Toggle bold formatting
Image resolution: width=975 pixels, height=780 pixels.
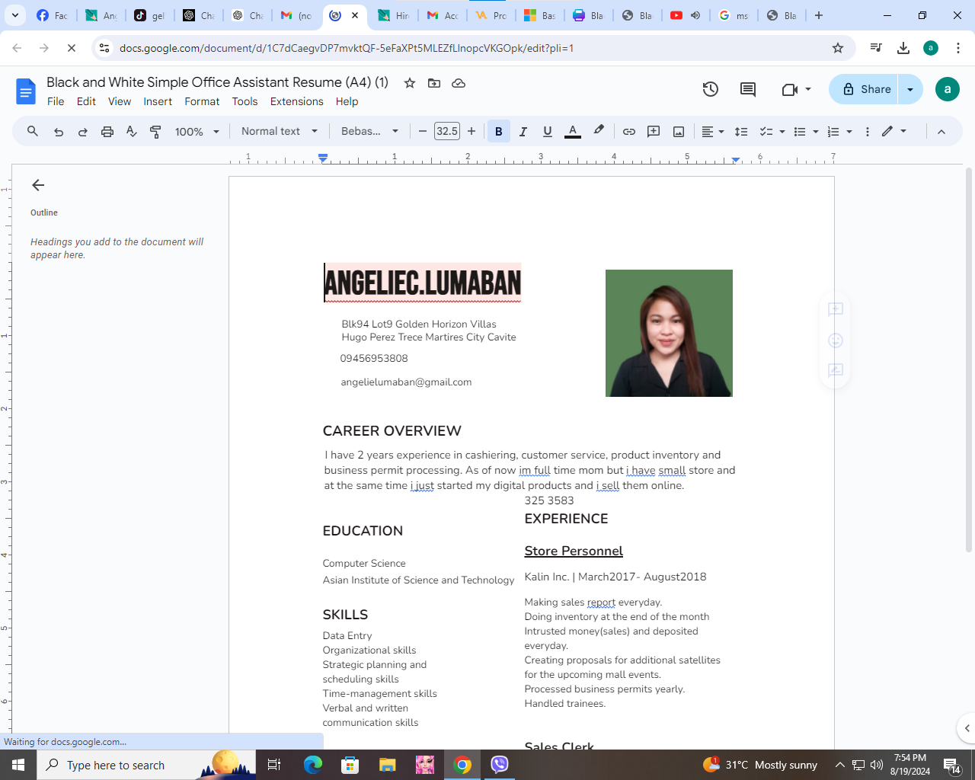[499, 132]
